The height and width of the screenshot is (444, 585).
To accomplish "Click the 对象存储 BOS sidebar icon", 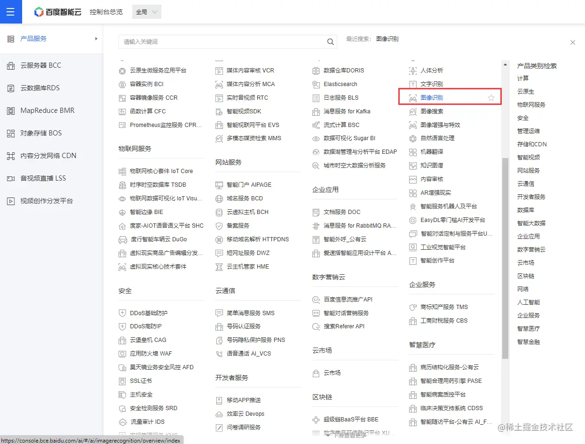I will tap(11, 133).
